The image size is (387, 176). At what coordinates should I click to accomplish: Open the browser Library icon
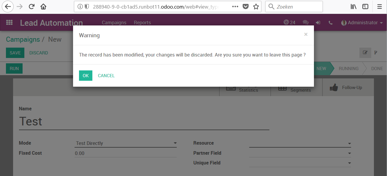[x=353, y=7]
